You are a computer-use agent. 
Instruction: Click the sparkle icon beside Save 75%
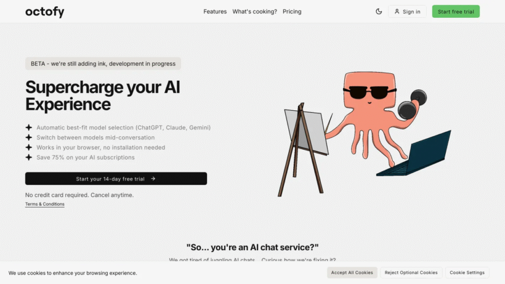[29, 158]
